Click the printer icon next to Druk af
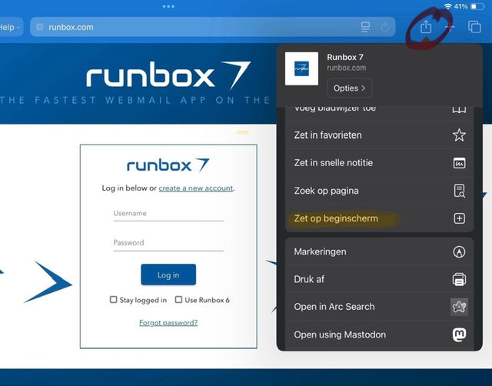 coord(459,279)
